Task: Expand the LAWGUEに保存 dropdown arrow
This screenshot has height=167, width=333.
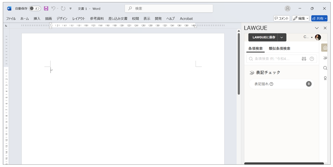Action: click(282, 37)
